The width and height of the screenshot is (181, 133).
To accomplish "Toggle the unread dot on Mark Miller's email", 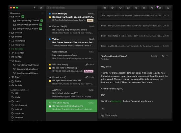I will 50,14.
